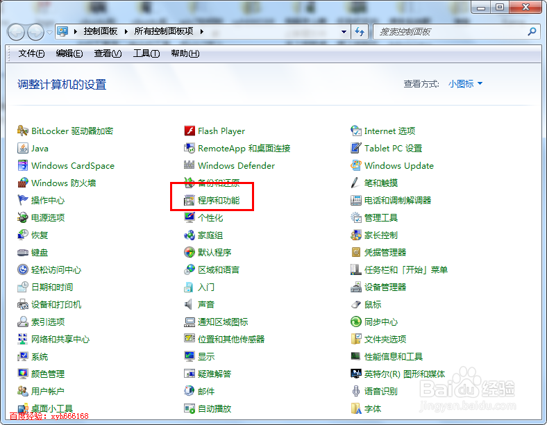This screenshot has height=425, width=547.
Task: Open RemoteApp 和桌面连接 icon
Action: point(189,149)
